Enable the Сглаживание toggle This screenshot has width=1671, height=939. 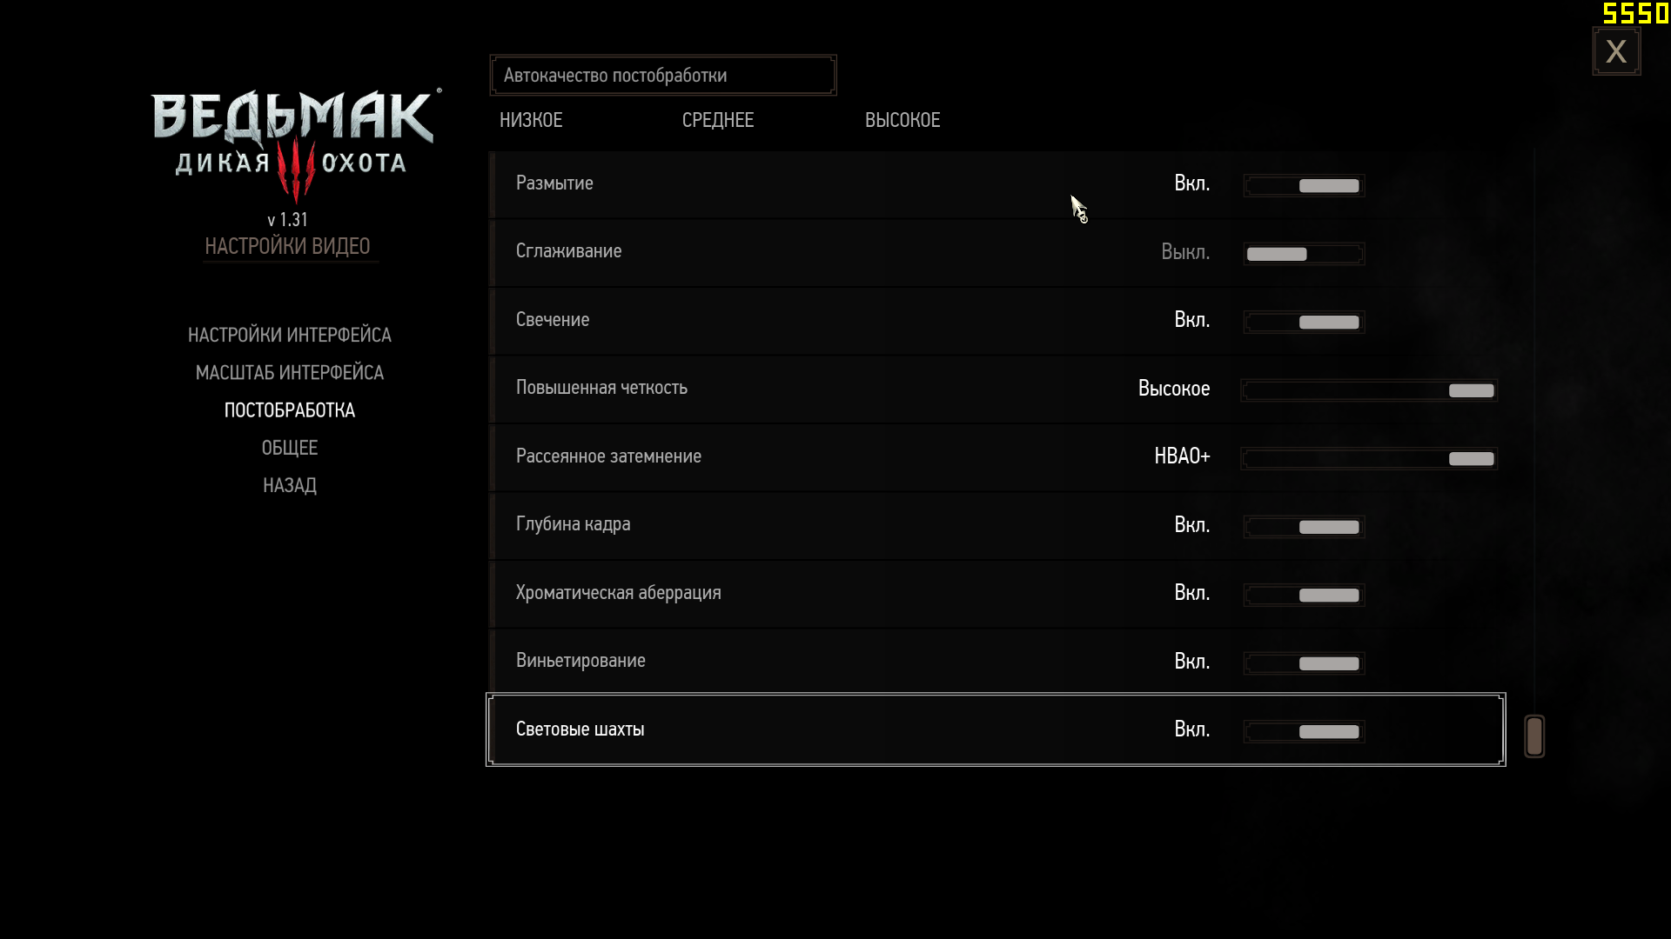tap(1304, 254)
